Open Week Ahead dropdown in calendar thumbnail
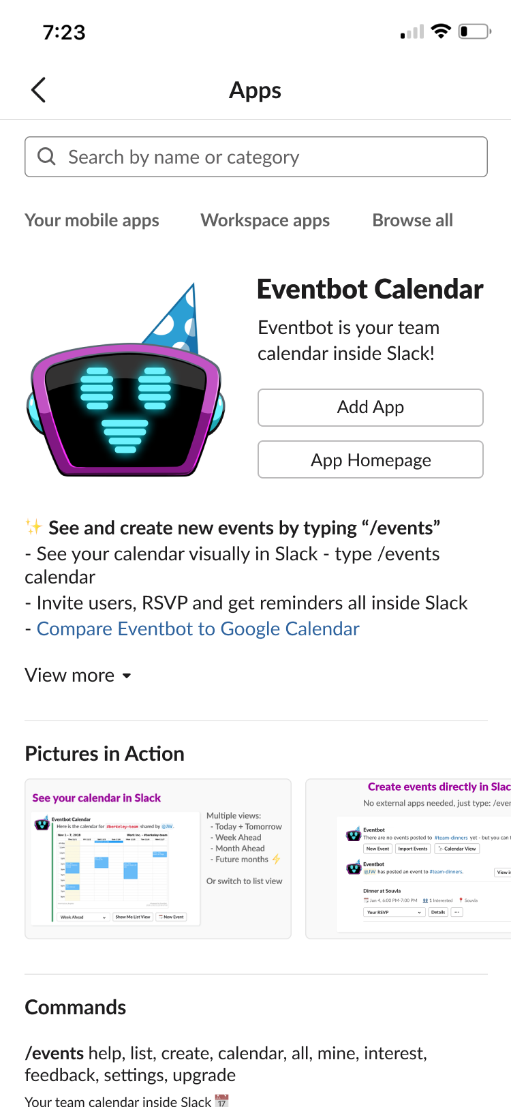Image resolution: width=511 pixels, height=1107 pixels. [x=83, y=917]
